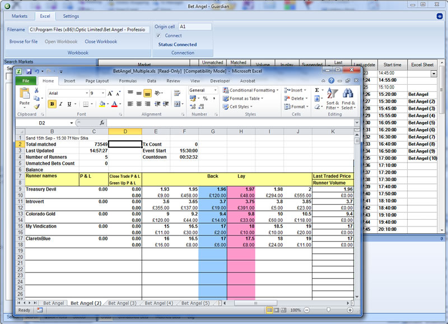448x324 pixels.
Task: Click Browse for file link
Action: (24, 41)
